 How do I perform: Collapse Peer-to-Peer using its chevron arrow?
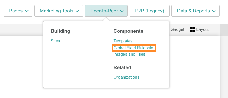tap(122, 11)
